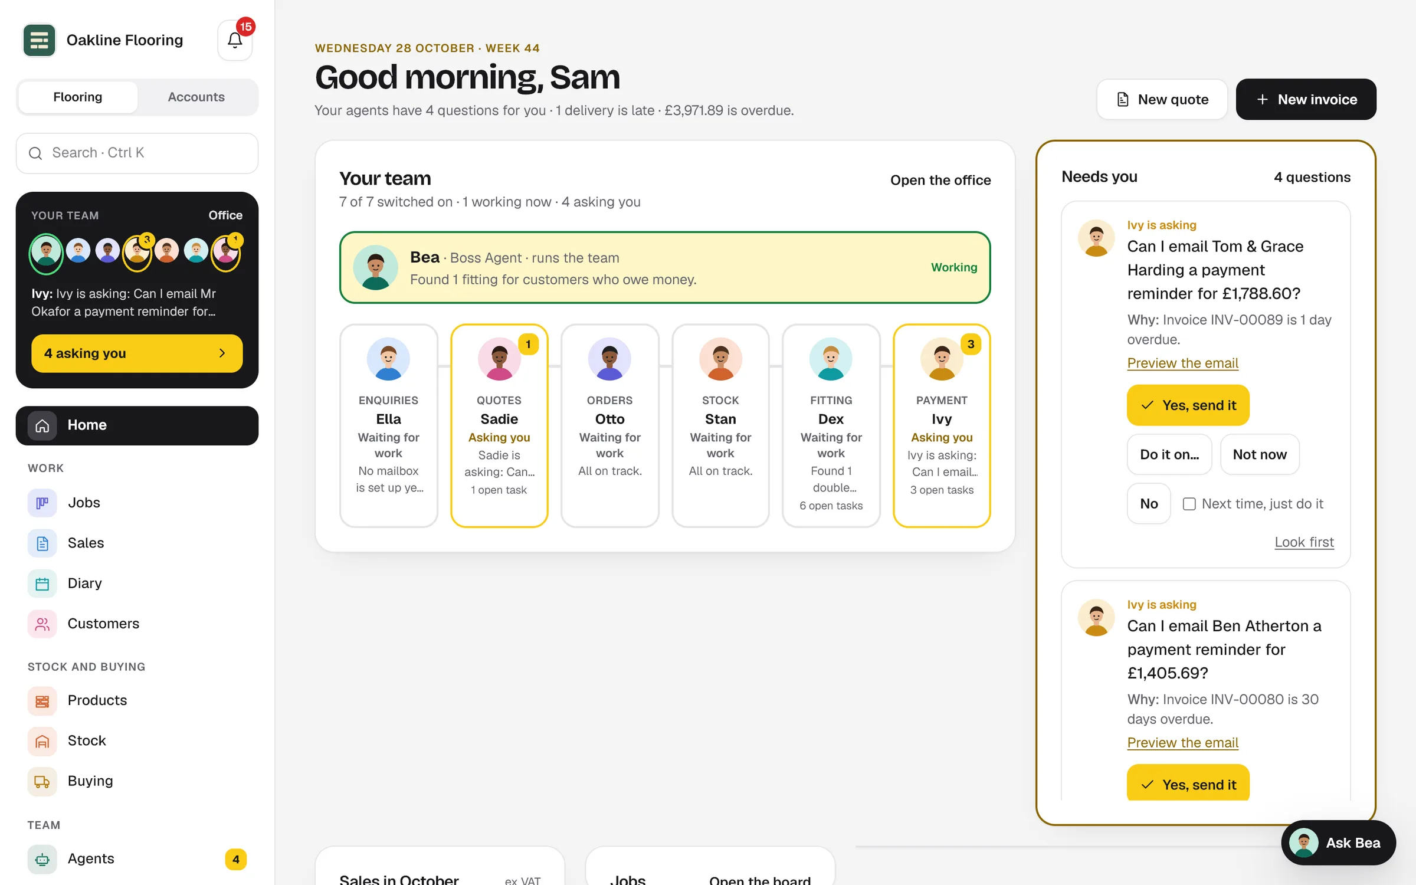1416x885 pixels.
Task: Click Yes, send it for Ben Atherton
Action: pos(1188,784)
